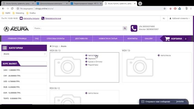Open Автостекла under MDX 06-13
194x109 pixels.
click(x=93, y=55)
